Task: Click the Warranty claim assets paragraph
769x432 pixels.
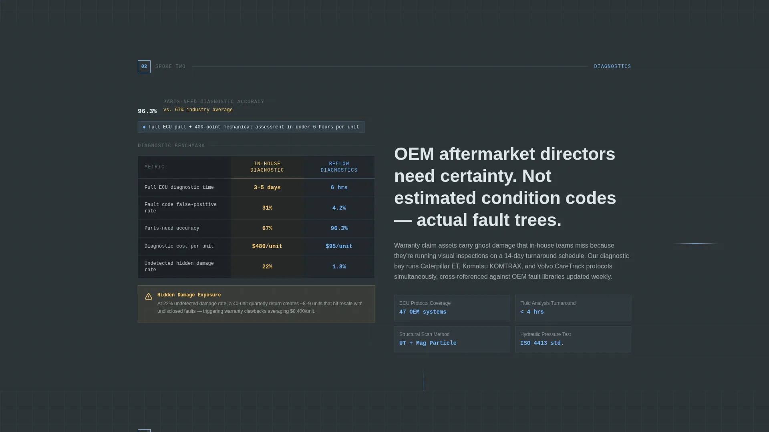Action: click(x=511, y=261)
